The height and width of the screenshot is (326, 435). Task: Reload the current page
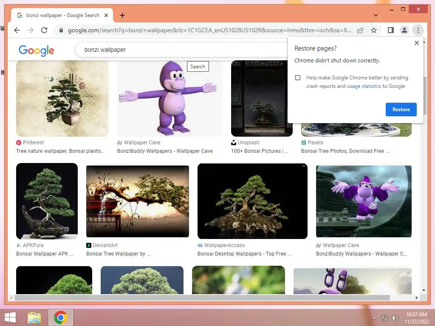click(x=44, y=30)
